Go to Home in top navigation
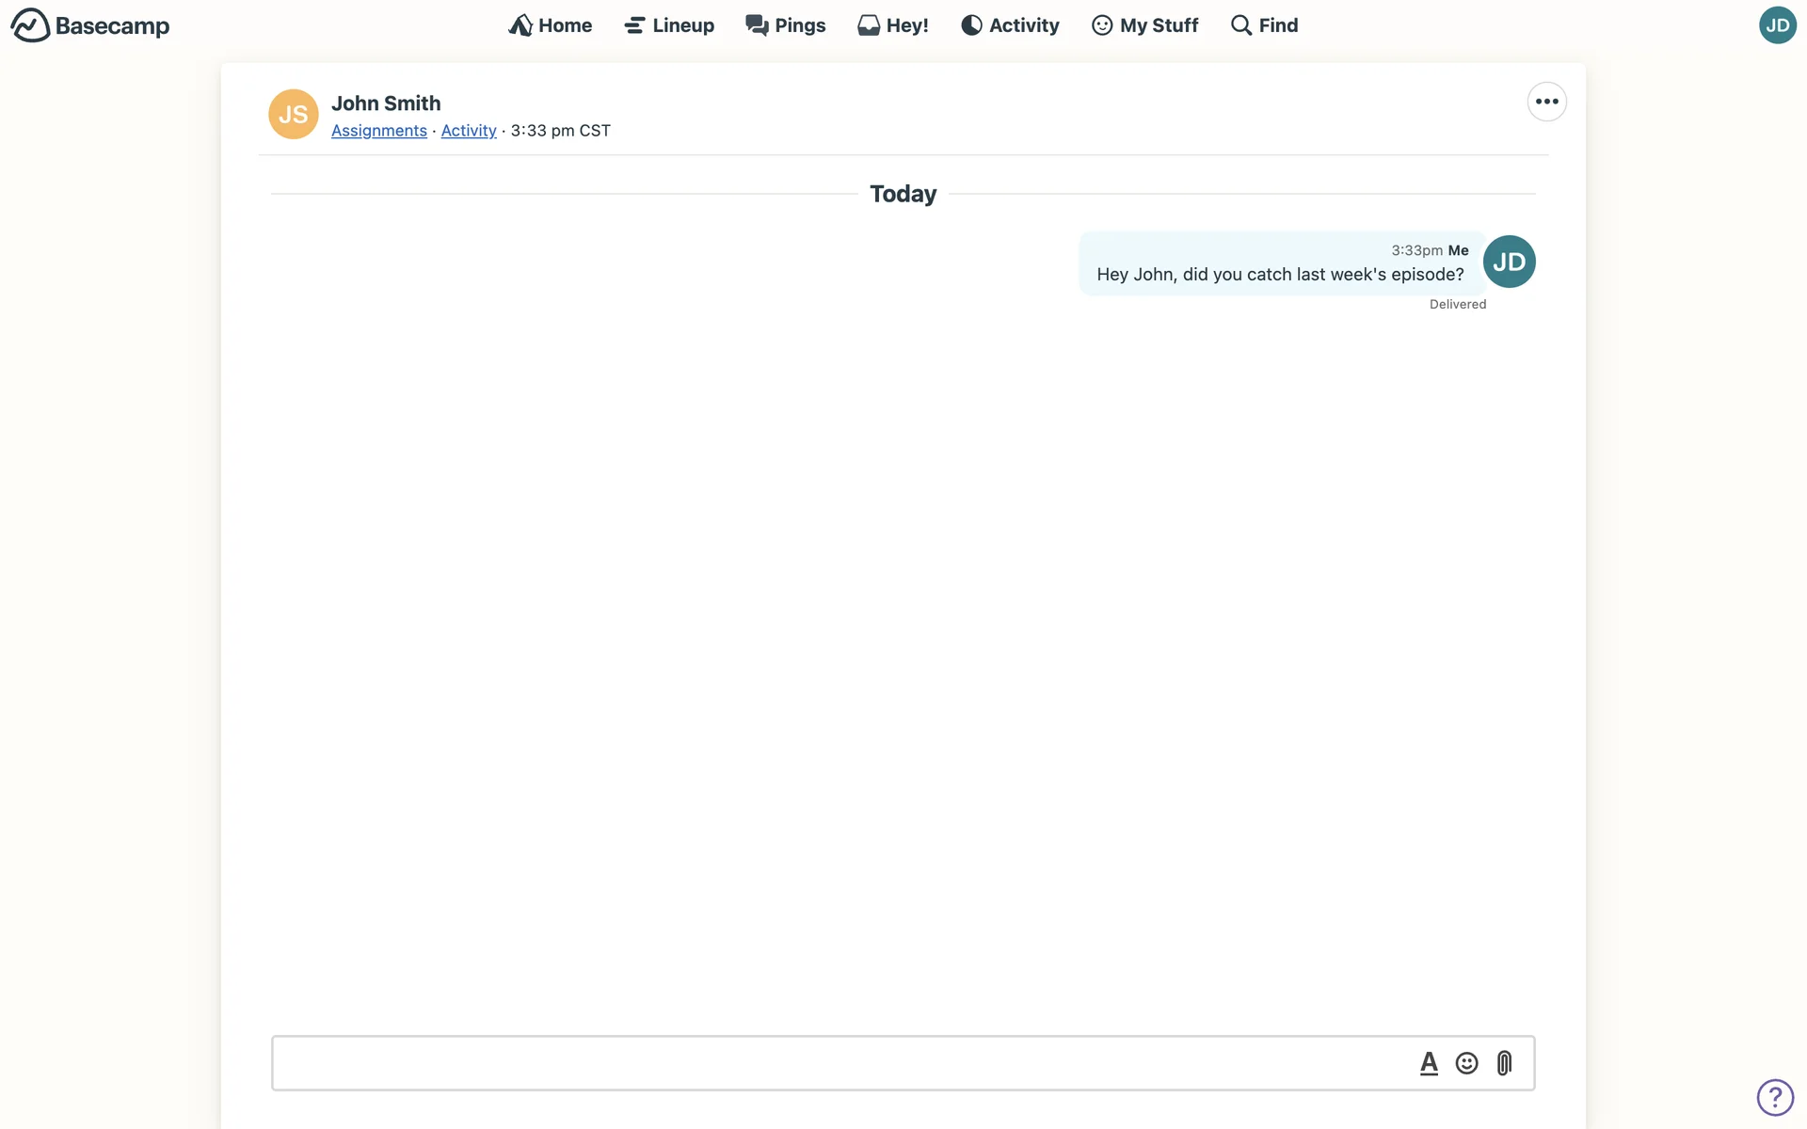 coord(551,25)
